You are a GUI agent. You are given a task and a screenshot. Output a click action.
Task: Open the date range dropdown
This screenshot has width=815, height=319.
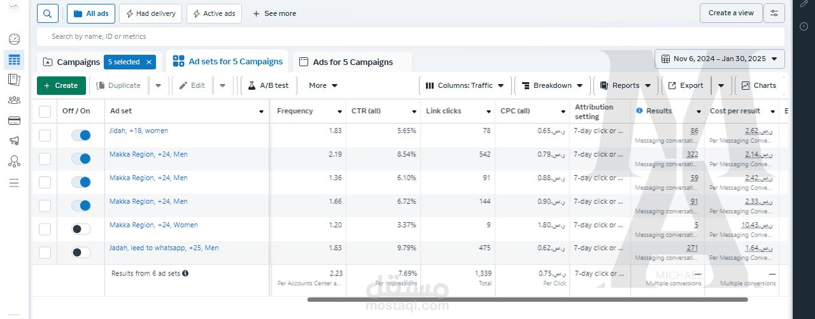coord(719,59)
